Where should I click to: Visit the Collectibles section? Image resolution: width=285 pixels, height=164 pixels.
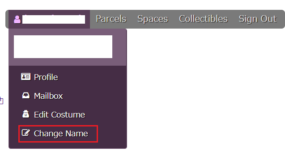tap(203, 19)
